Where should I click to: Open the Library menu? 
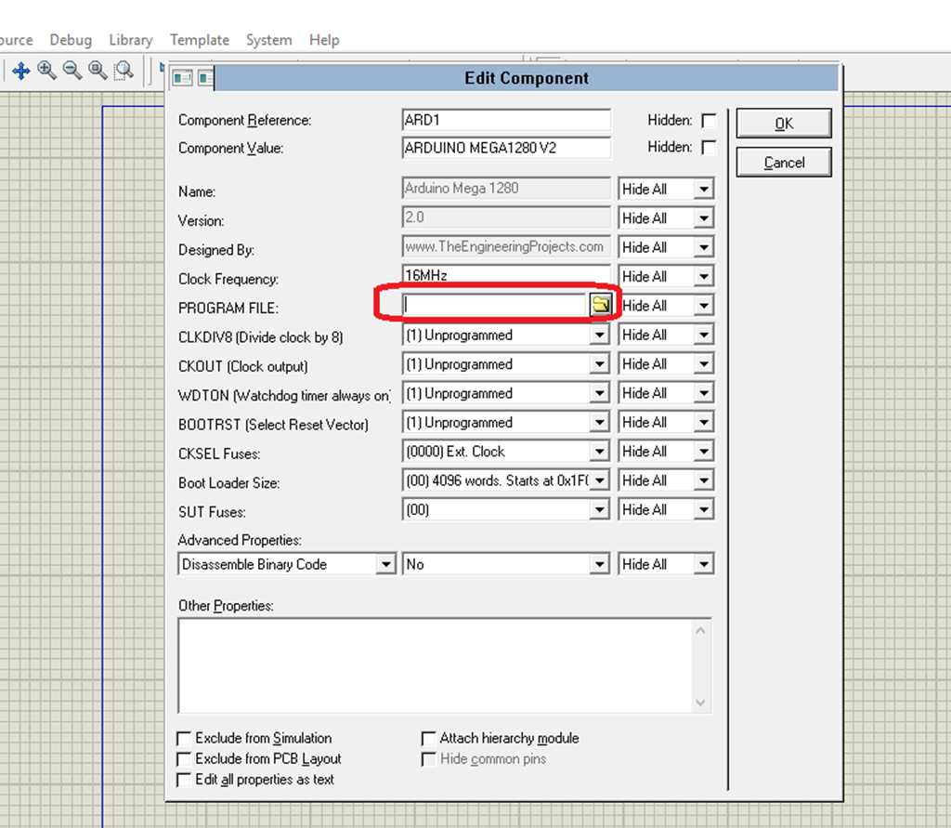[130, 40]
